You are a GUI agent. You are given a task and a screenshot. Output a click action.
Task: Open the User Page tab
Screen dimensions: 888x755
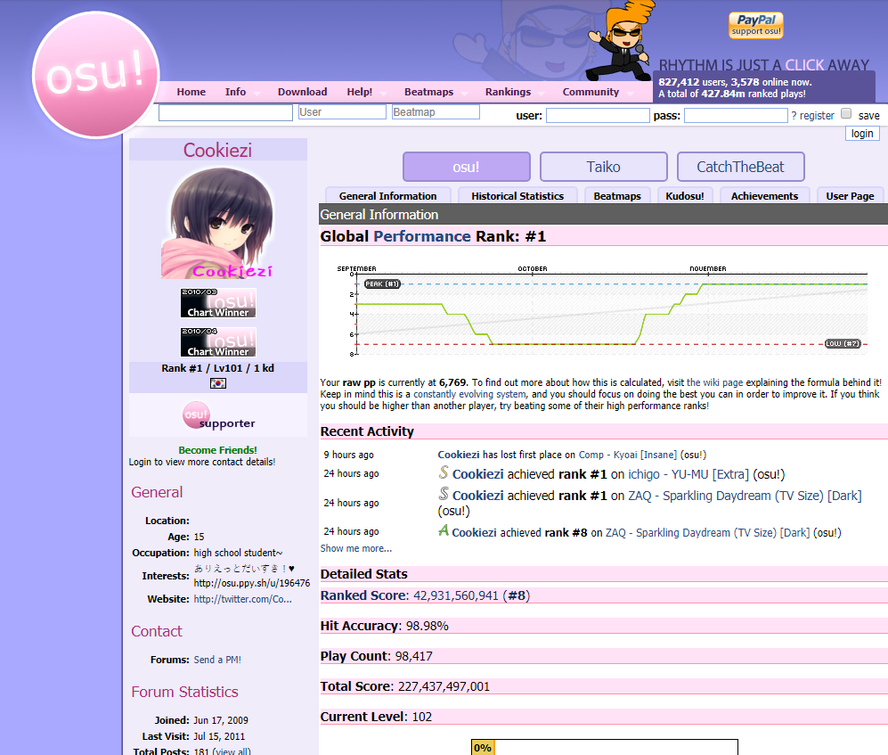(x=850, y=195)
